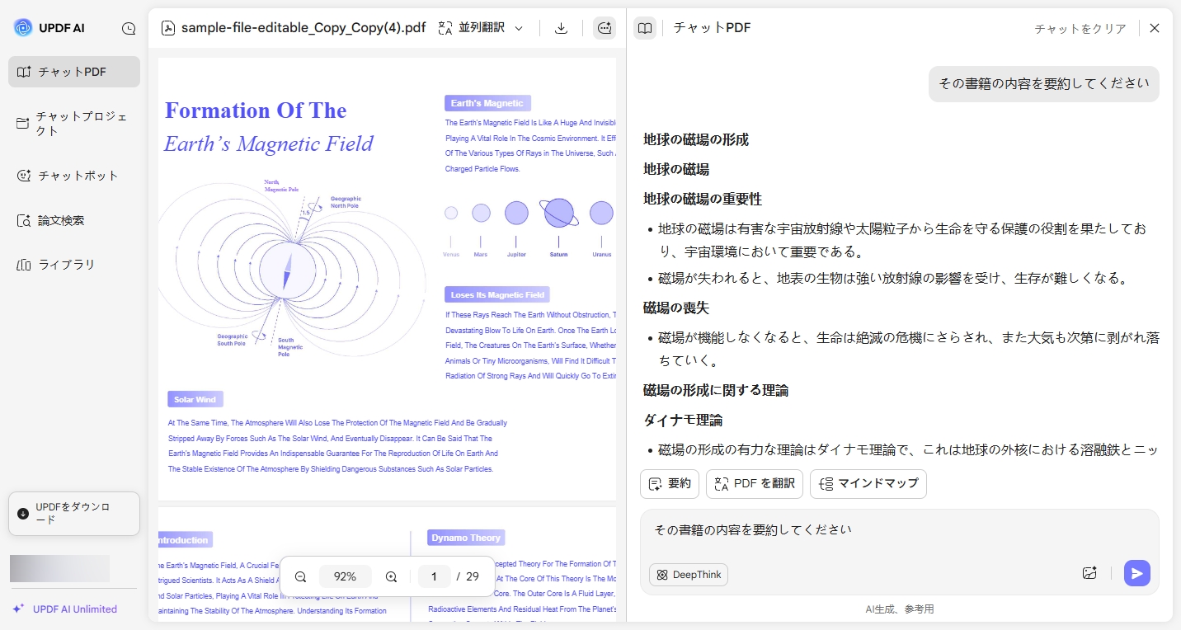1181x630 pixels.
Task: Toggle the AI chat panel icon
Action: 605,28
